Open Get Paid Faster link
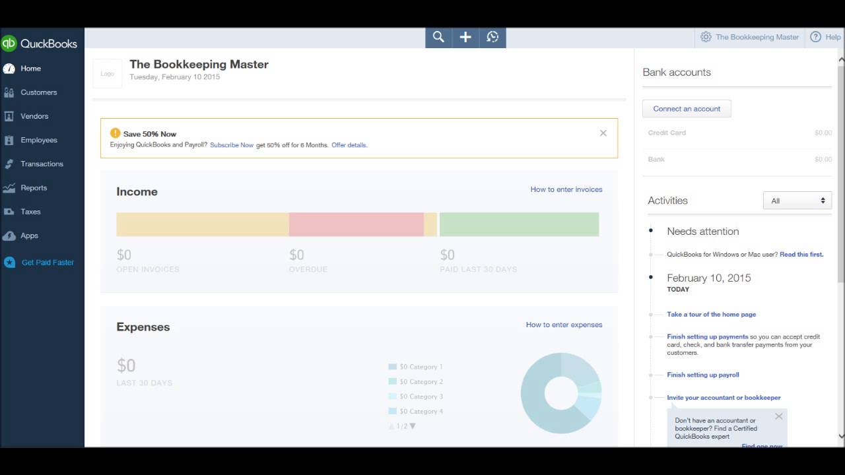The image size is (845, 475). 48,262
